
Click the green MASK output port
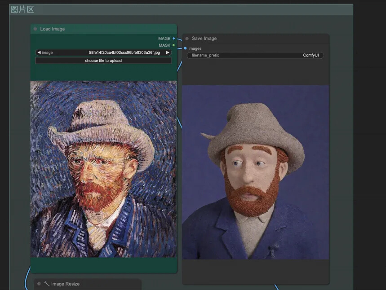click(174, 45)
